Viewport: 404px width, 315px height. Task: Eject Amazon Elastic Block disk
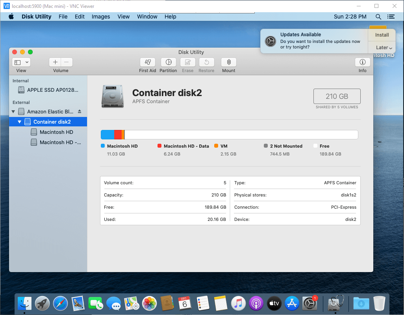(x=80, y=111)
